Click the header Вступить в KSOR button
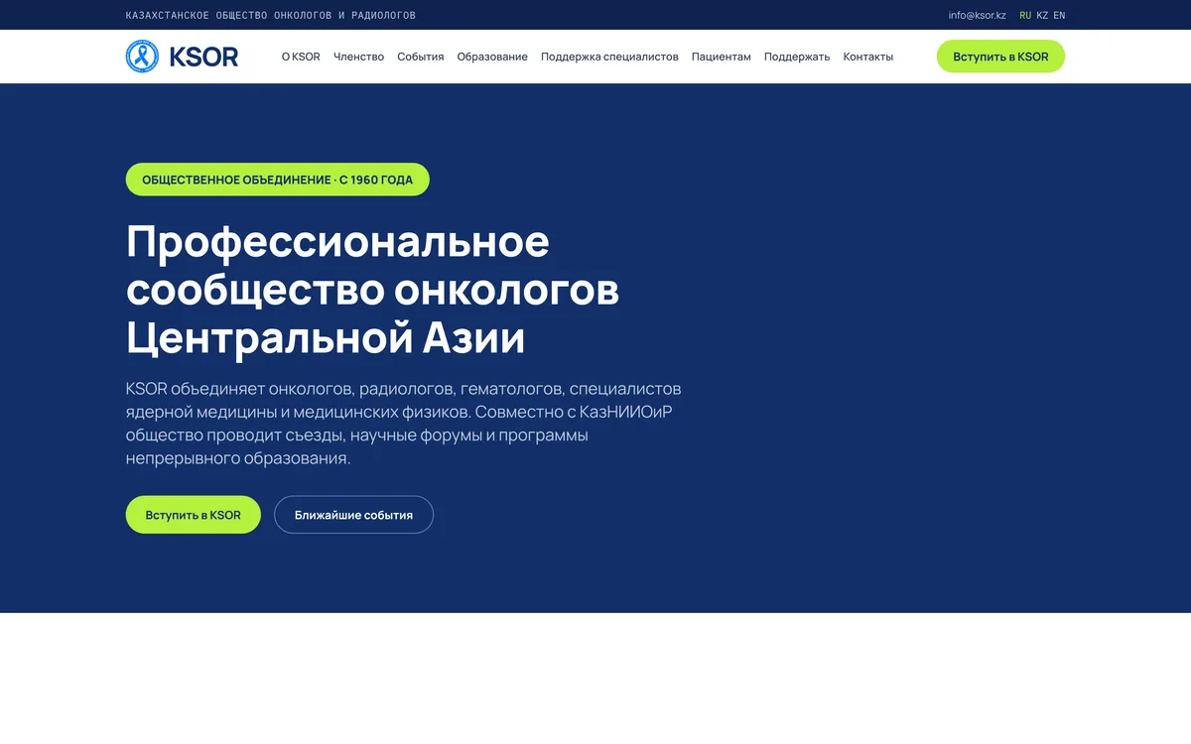 point(1000,57)
